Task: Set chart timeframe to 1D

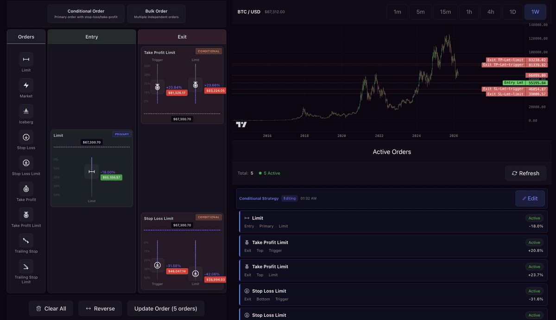Action: (512, 12)
